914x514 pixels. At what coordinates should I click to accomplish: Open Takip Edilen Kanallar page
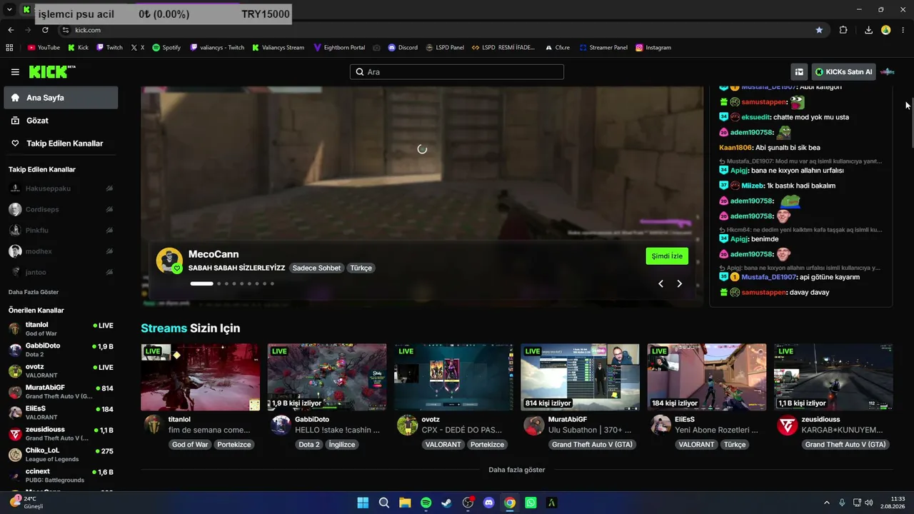[61, 143]
